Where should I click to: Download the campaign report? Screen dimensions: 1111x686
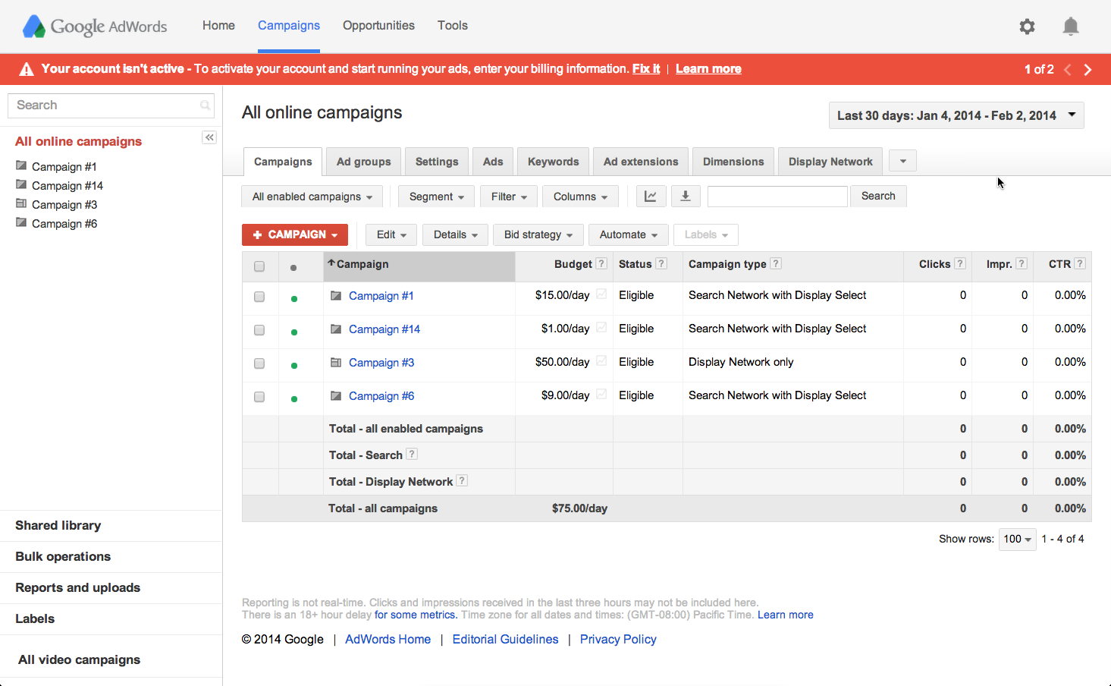(686, 196)
